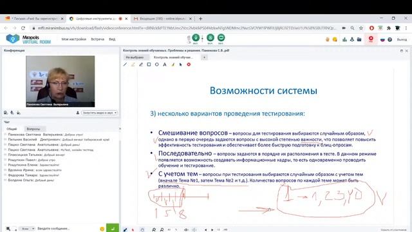The image size is (412, 232).
Task: Click zoom out magnifier below slide
Action: tap(162, 230)
